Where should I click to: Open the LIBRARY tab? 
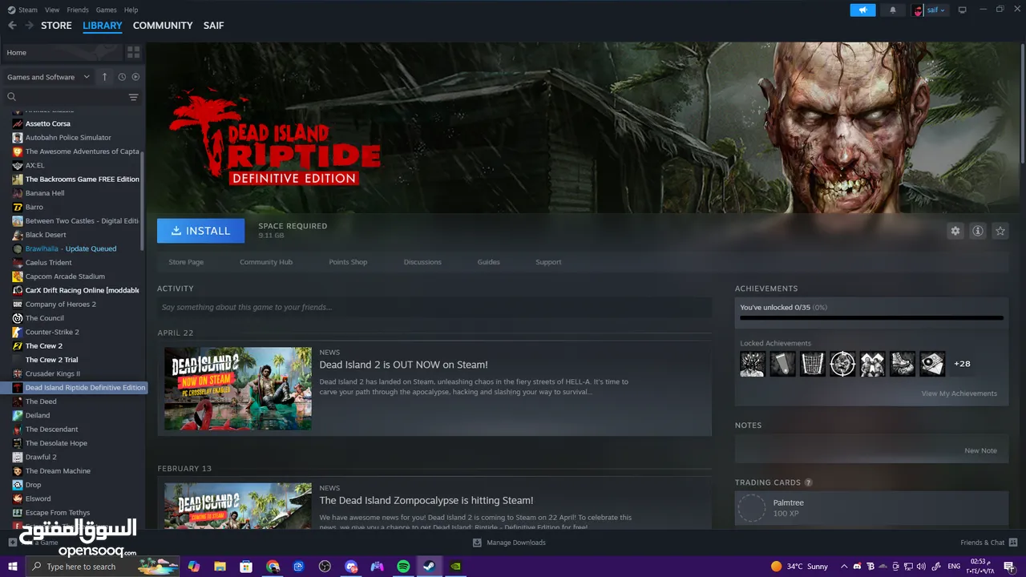tap(103, 26)
